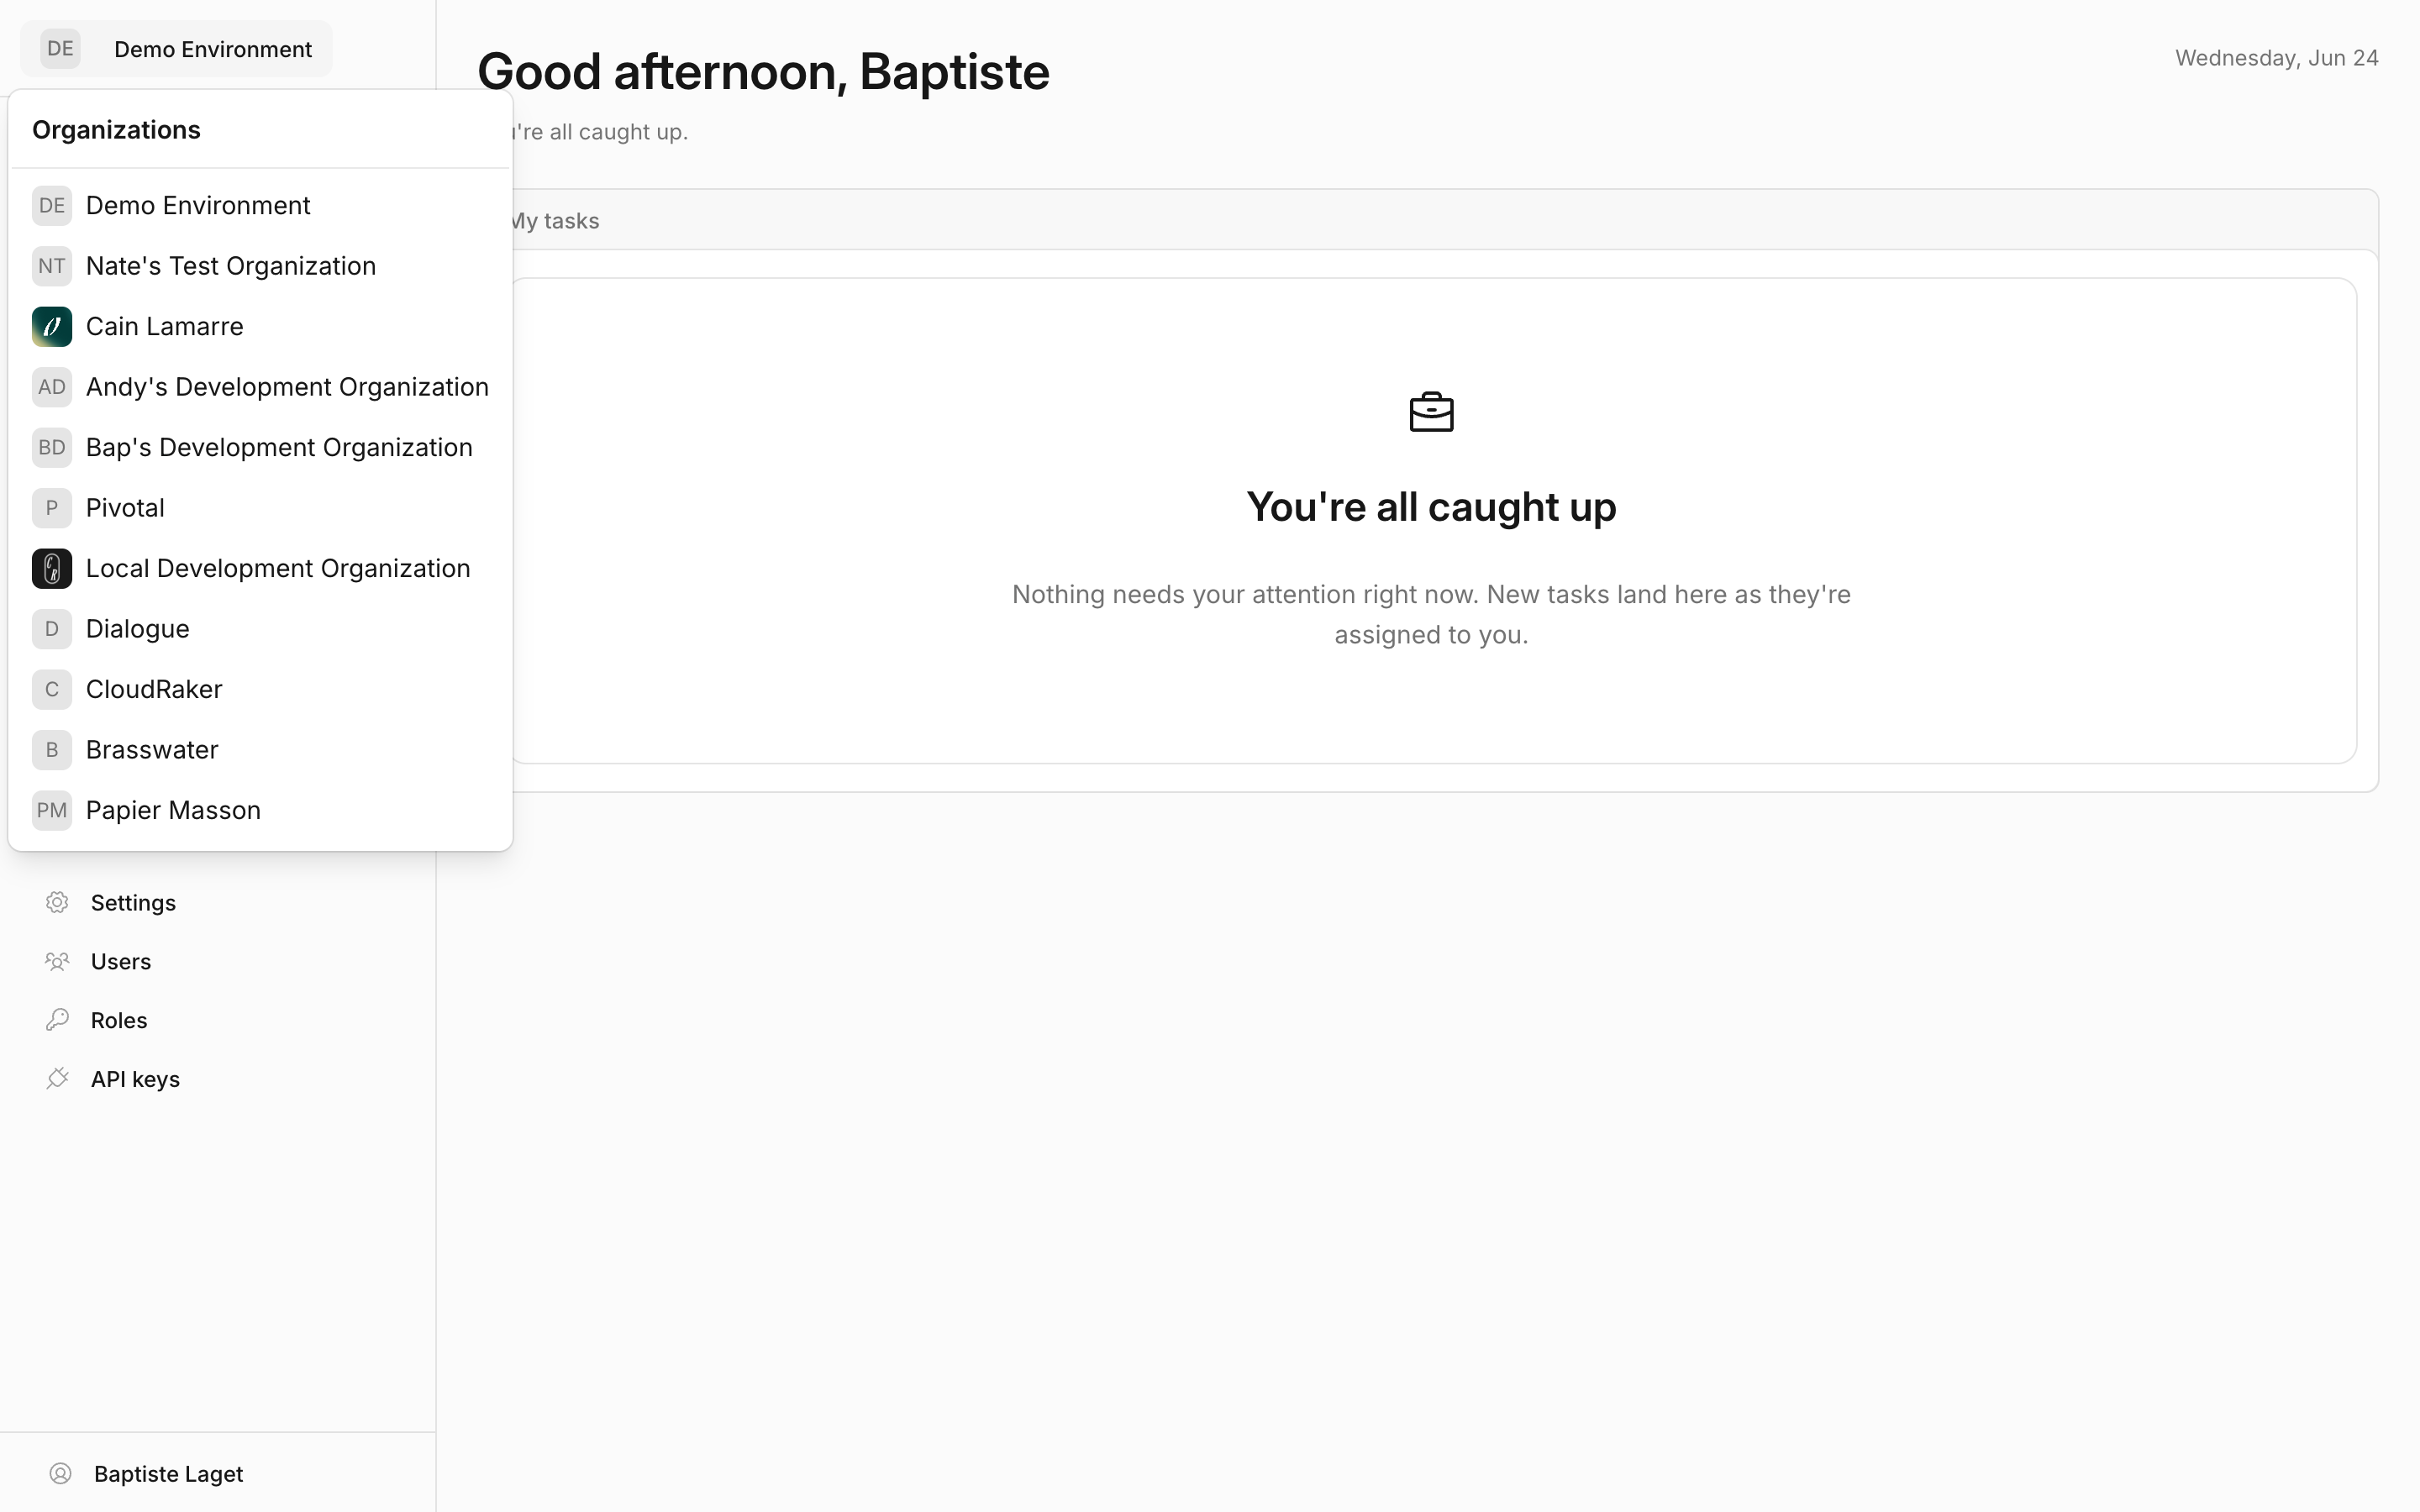Screen dimensions: 2420x1512
Task: Click the Users people icon
Action: click(x=57, y=961)
